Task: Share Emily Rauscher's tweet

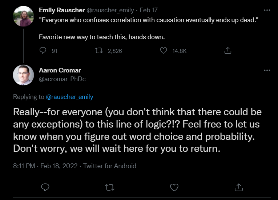Action: pyautogui.click(x=228, y=51)
